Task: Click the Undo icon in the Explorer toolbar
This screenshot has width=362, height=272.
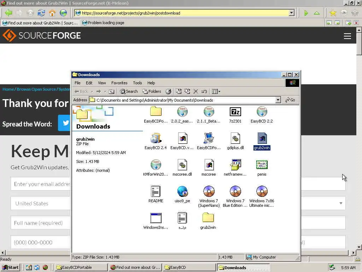Action: click(x=204, y=91)
